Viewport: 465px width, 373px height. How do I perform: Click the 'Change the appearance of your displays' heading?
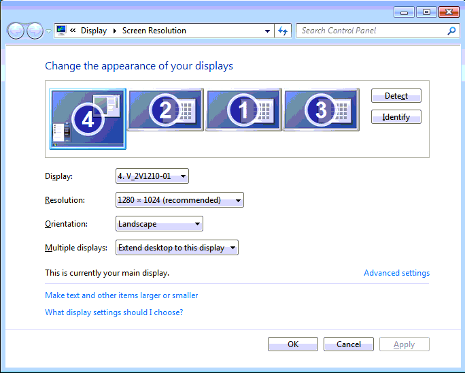tap(139, 65)
